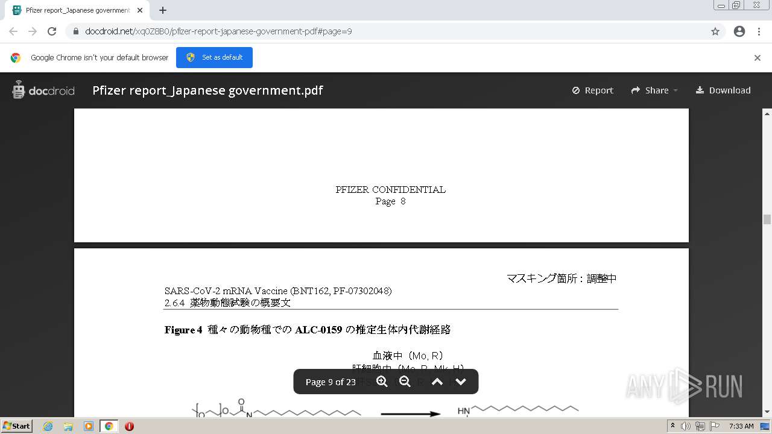
Task: Download the PDF file
Action: tap(723, 90)
